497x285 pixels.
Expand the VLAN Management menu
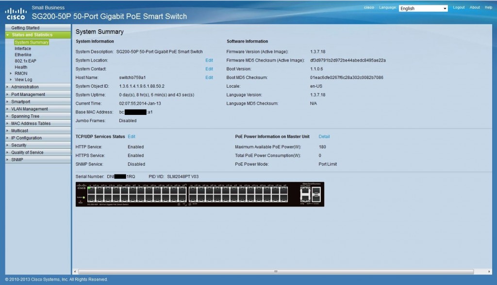pos(38,109)
